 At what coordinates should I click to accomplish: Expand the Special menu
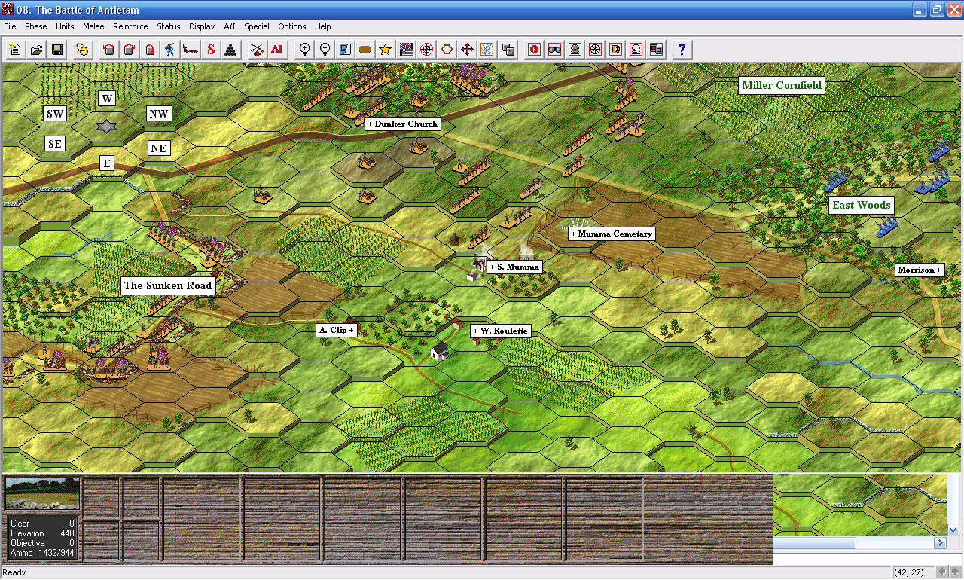coord(256,26)
